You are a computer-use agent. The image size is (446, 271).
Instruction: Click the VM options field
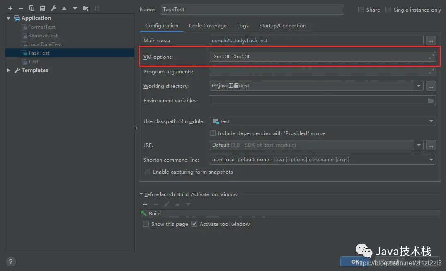click(322, 57)
